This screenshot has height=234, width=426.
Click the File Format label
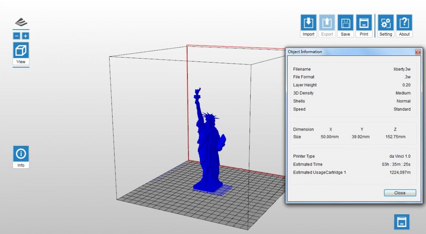[304, 77]
